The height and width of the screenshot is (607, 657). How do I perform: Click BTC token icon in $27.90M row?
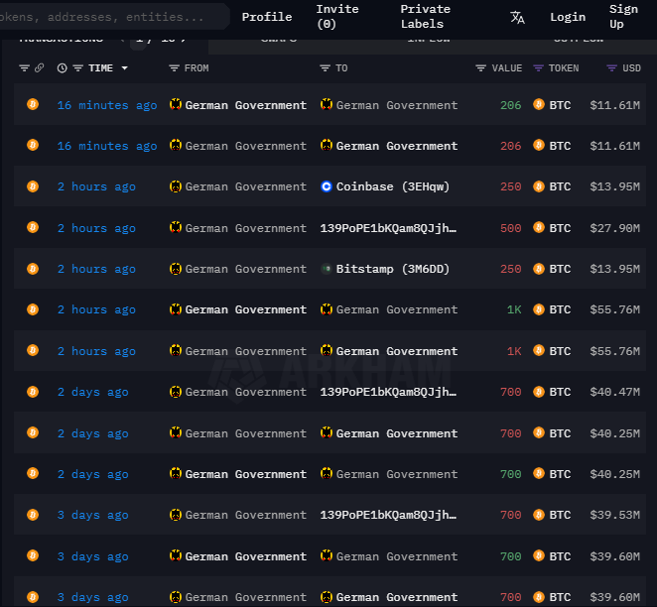539,227
